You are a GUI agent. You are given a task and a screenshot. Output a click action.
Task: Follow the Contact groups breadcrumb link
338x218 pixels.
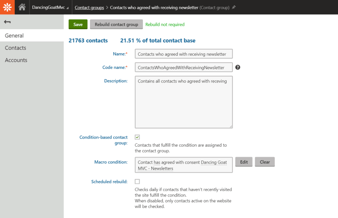click(89, 8)
